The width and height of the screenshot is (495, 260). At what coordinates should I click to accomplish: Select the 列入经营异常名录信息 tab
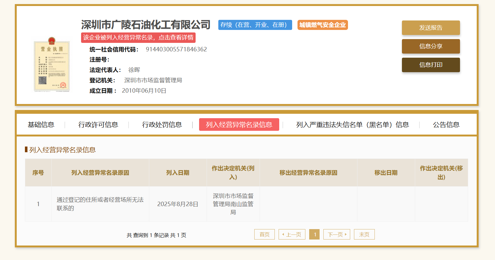tap(239, 125)
